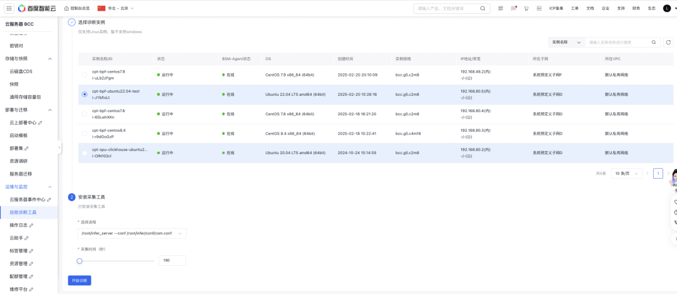Select radio for cpt-bpf-centos7.9 instance

(x=85, y=75)
